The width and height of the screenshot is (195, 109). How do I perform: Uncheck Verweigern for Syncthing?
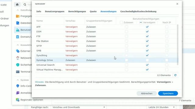tap(147, 55)
